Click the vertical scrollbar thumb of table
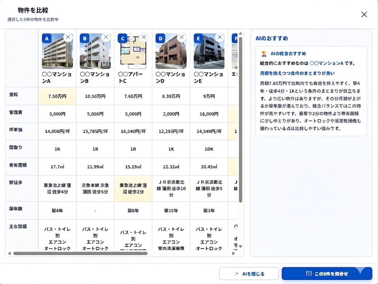 pyautogui.click(x=240, y=120)
